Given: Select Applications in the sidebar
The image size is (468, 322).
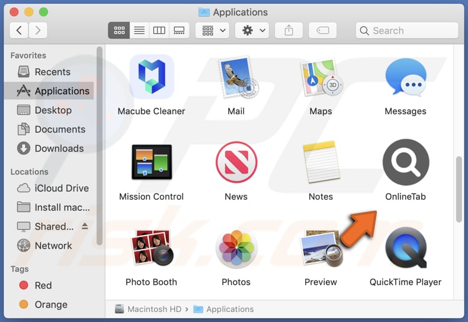Looking at the screenshot, I should [x=49, y=91].
